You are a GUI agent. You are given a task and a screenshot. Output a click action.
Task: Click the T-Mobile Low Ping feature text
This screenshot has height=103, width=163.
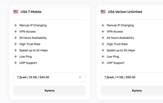pyautogui.click(x=26, y=57)
